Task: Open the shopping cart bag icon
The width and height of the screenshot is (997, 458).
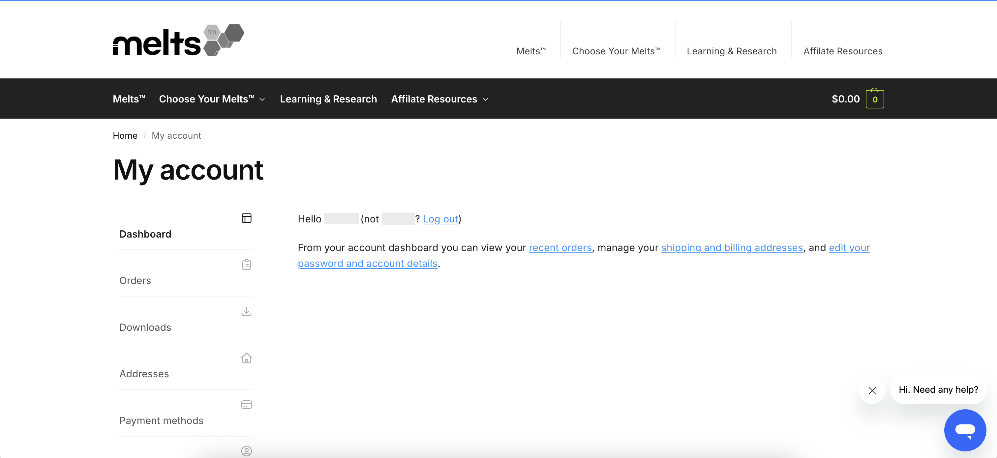Action: click(875, 99)
